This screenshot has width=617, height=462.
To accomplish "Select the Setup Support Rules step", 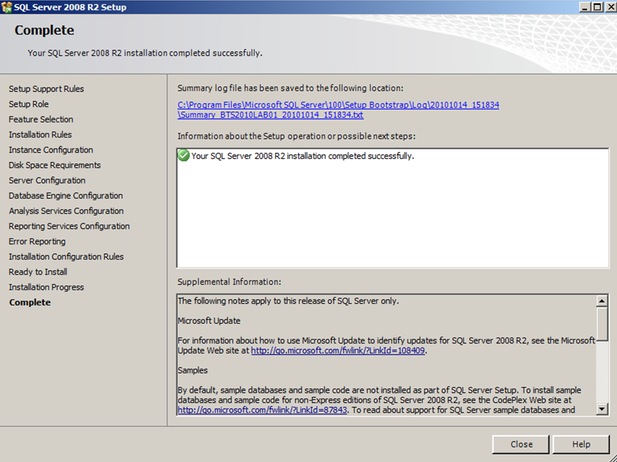I will [x=46, y=89].
